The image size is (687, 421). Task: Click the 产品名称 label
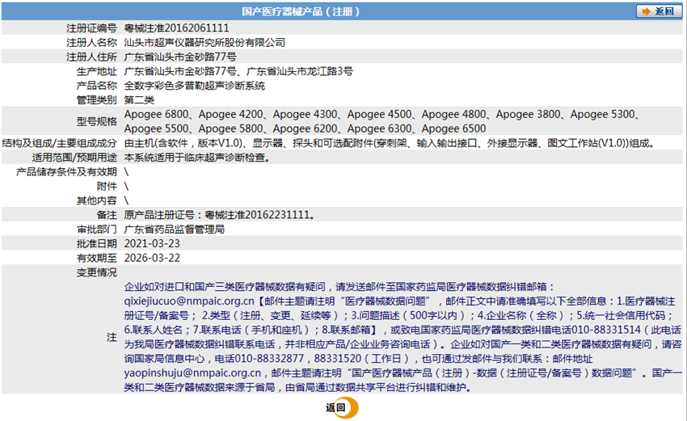click(96, 86)
